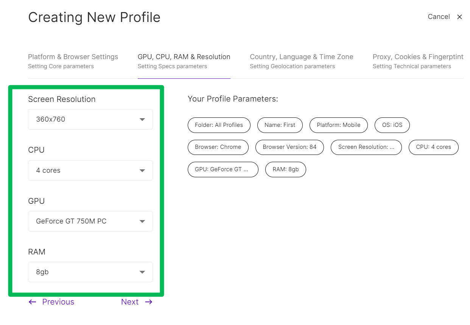Expand the RAM dropdown arrow

[x=142, y=272]
